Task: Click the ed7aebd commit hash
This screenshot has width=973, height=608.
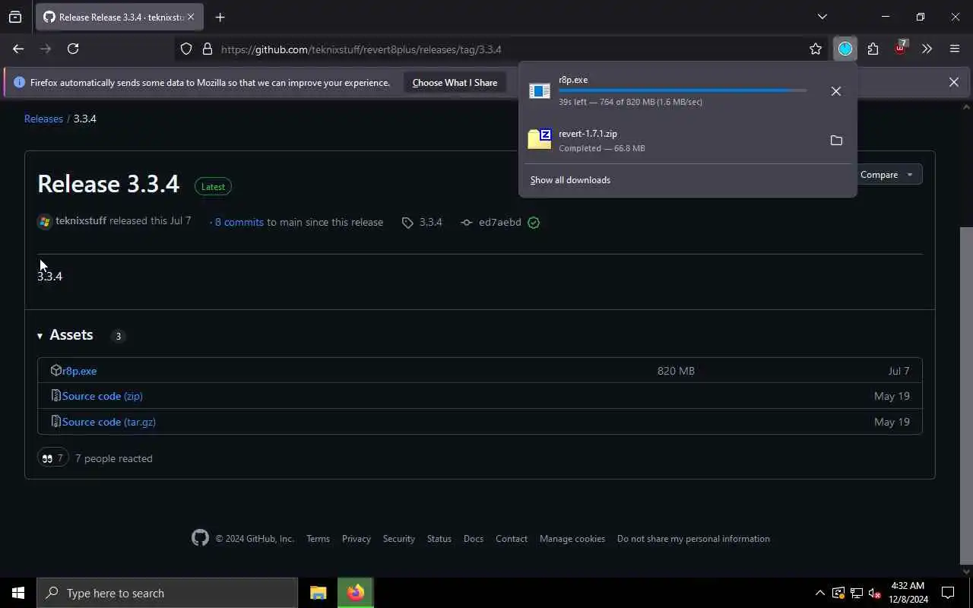Action: coord(499,222)
